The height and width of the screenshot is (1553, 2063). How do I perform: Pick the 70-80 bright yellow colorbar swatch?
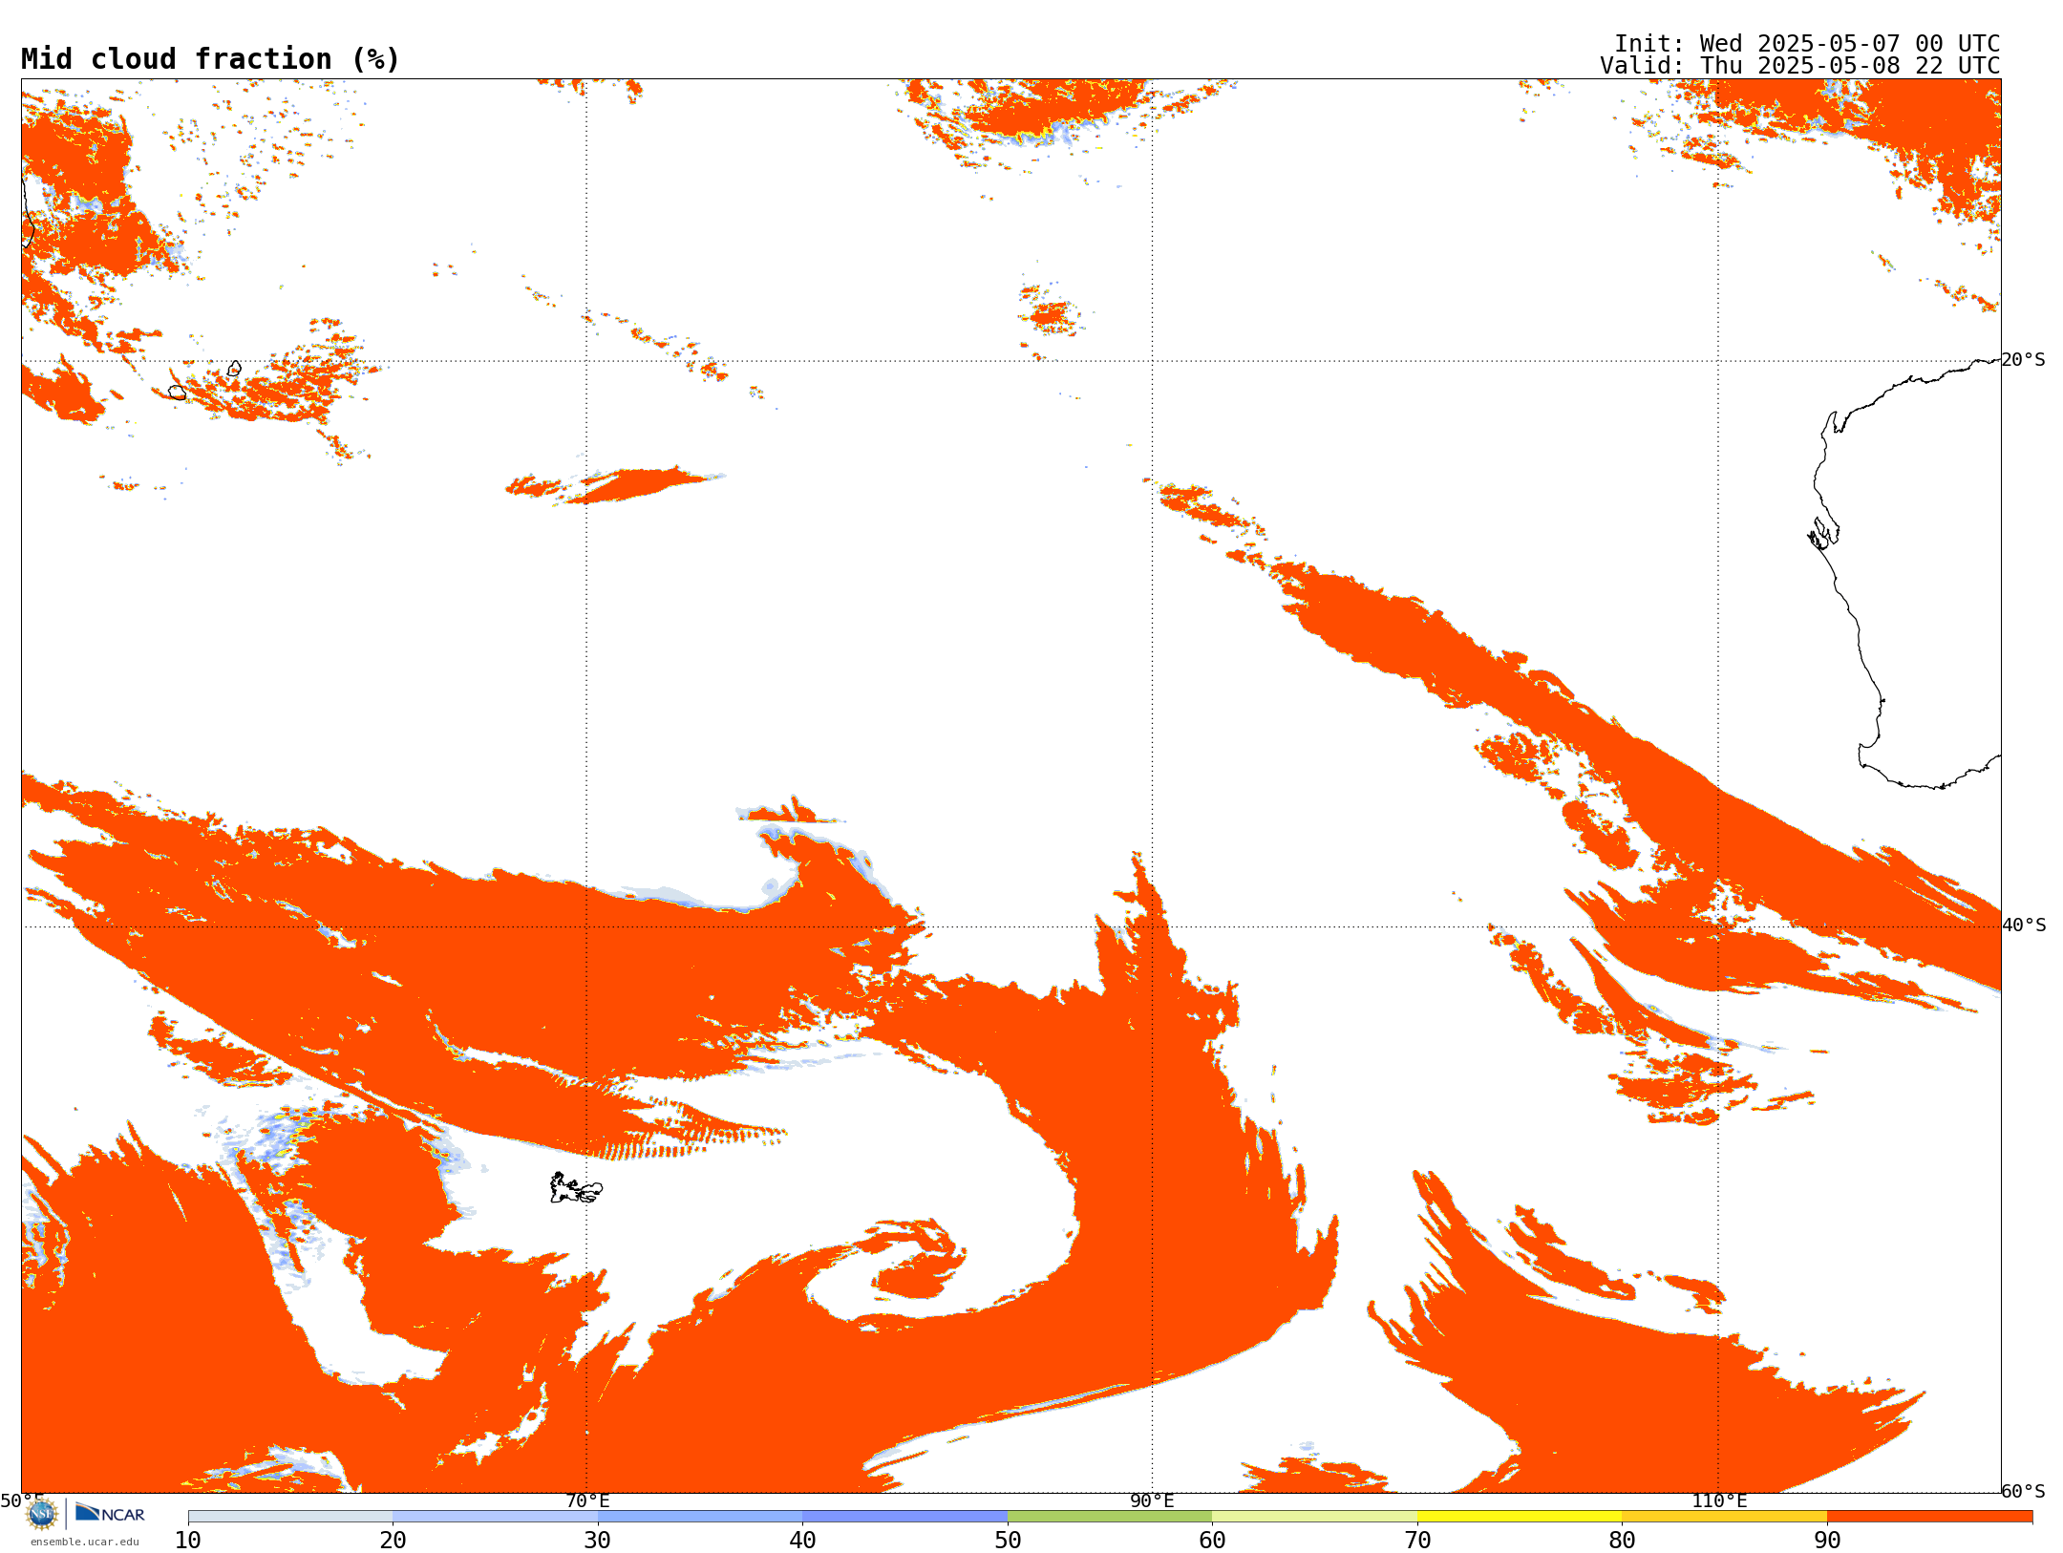pyautogui.click(x=1520, y=1517)
